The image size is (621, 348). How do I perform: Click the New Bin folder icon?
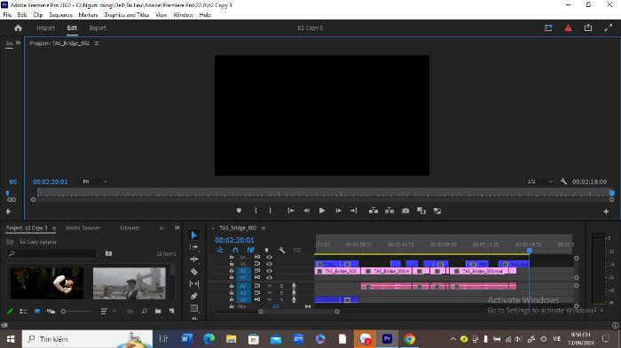click(x=158, y=311)
